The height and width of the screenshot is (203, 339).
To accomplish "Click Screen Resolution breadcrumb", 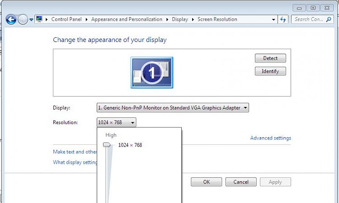I will tap(217, 19).
